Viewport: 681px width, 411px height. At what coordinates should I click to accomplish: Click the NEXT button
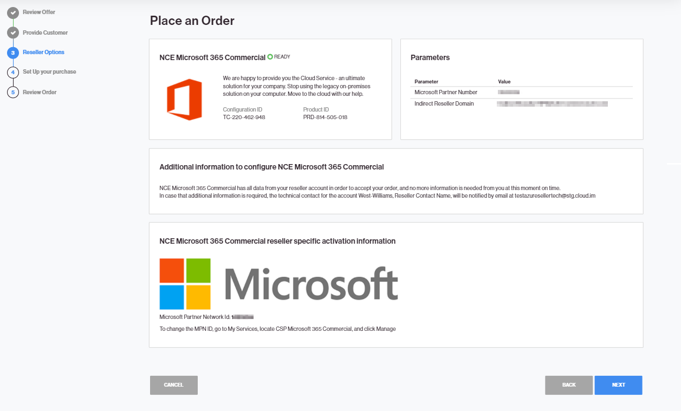click(x=618, y=385)
